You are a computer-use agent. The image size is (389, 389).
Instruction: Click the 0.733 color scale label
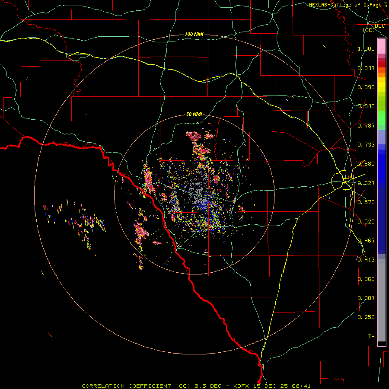[x=366, y=145]
